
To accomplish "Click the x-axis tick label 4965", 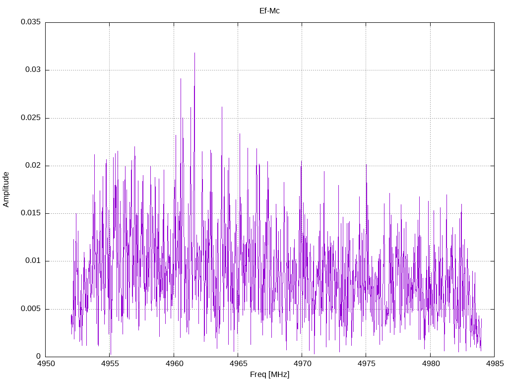I will [x=239, y=364].
